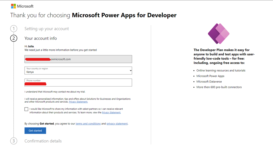Click 'We need just a little more information' text
The image size is (273, 167).
coord(61,50)
